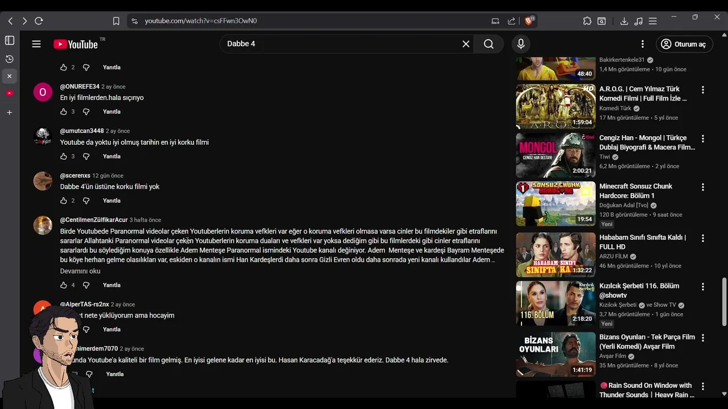Screen dimensions: 728x409
Task: Add new item with sidebar plus icon
Action: (10, 112)
